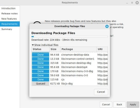Screen dimensions: 140x108
Task: Cancel the upgrade in the Requirements window
Action: click(x=106, y=104)
